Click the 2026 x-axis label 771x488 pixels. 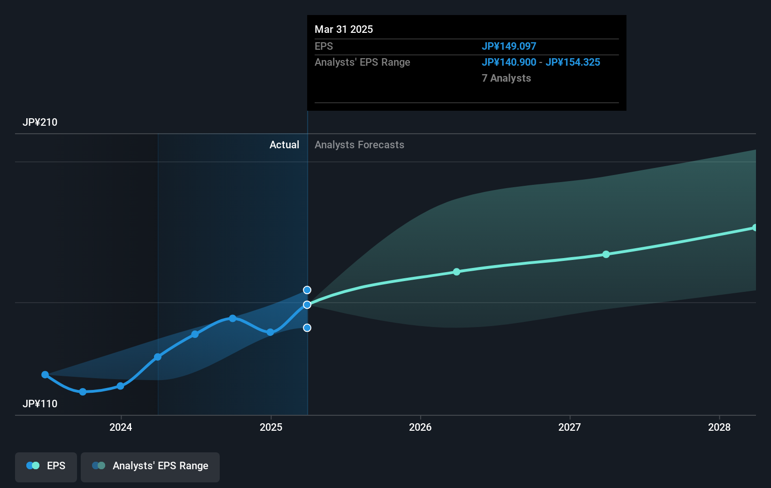[420, 427]
